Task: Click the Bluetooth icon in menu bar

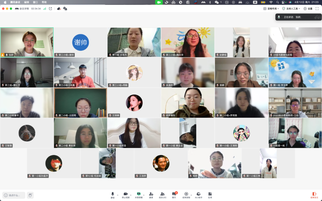Action: tap(210, 2)
